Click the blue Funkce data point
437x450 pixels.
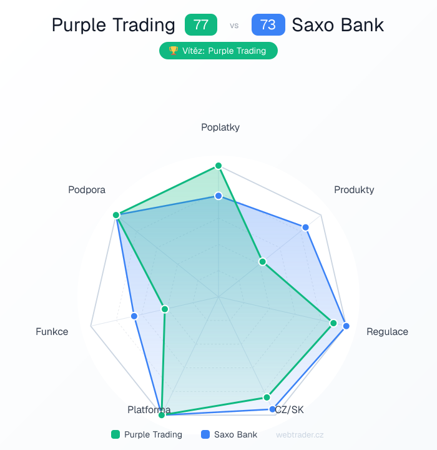[134, 316]
